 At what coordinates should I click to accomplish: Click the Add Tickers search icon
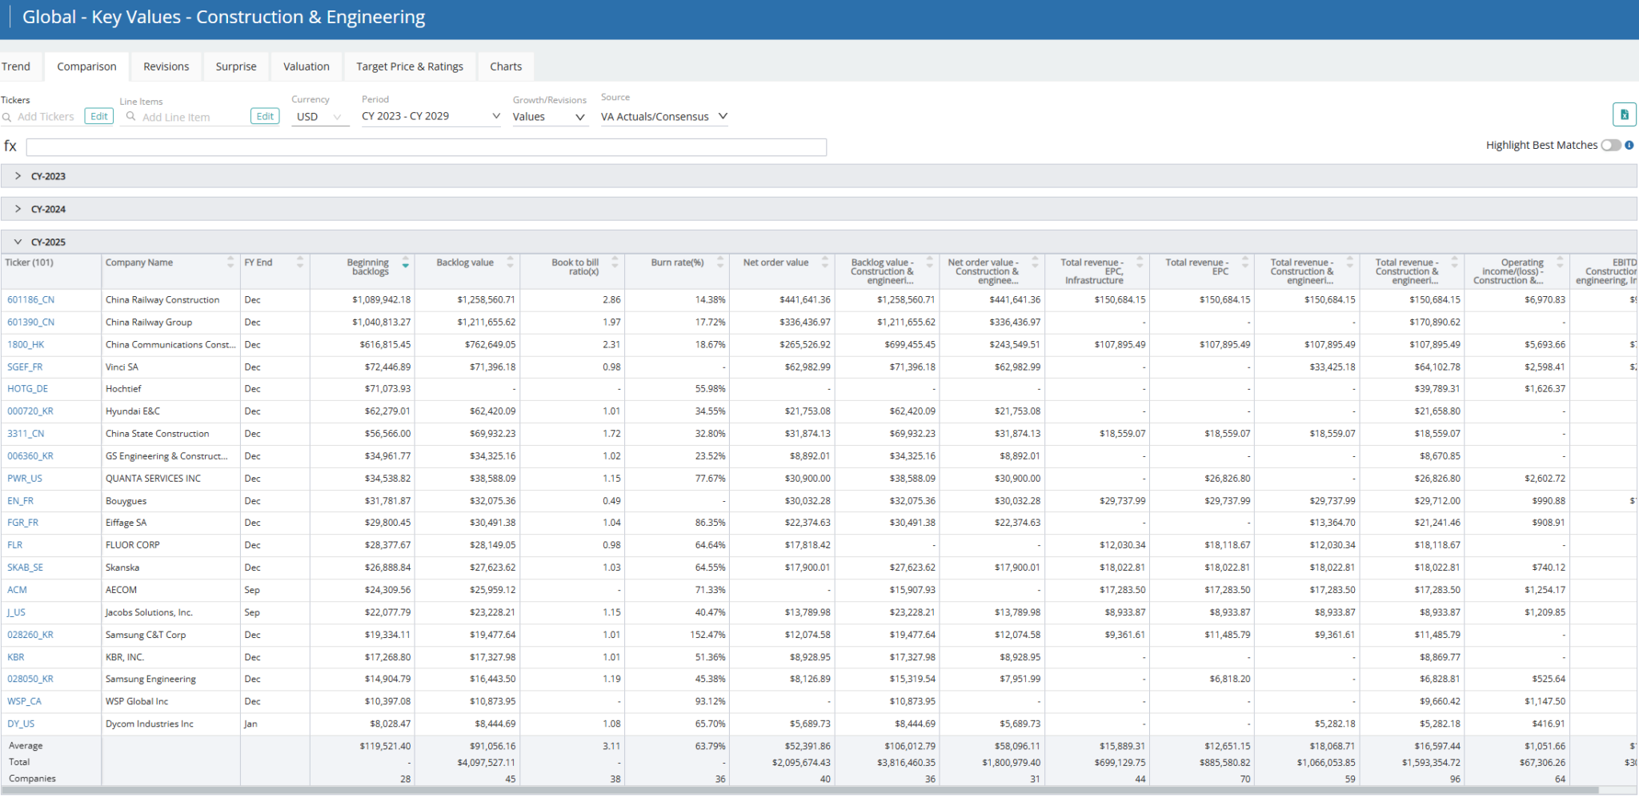pos(7,118)
